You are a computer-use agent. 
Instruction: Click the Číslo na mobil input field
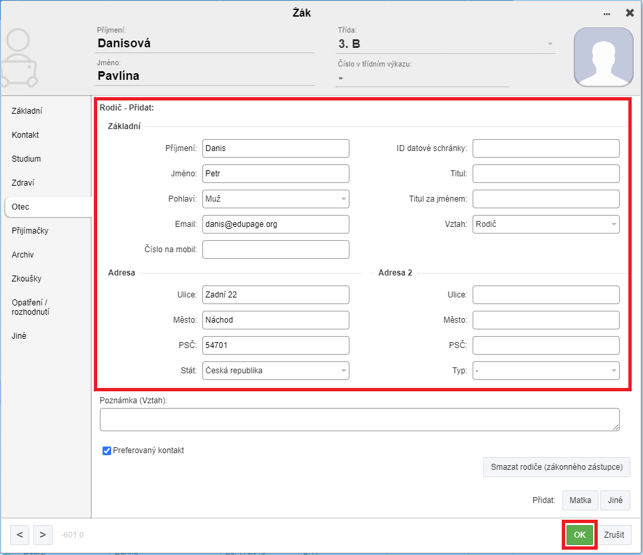(276, 249)
